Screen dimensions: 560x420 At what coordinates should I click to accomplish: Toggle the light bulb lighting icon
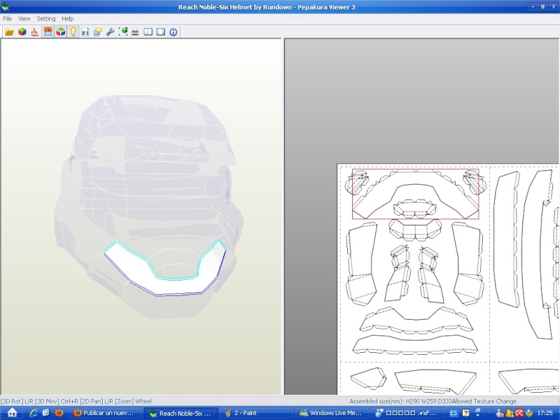[x=73, y=32]
